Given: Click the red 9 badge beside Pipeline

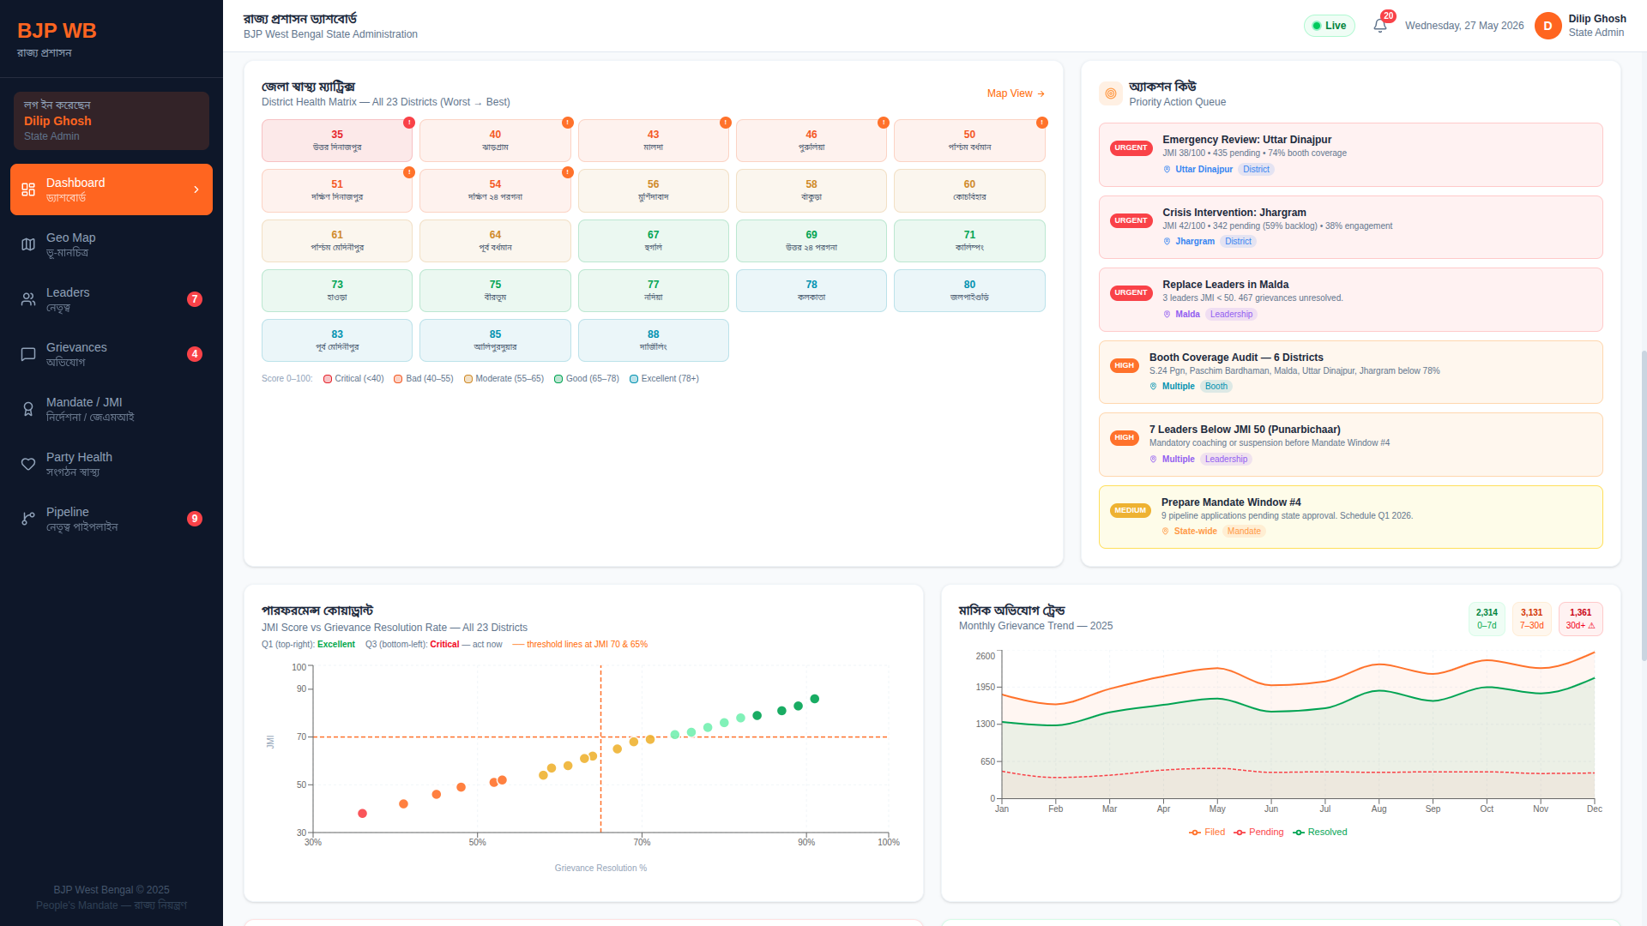Looking at the screenshot, I should coord(195,519).
